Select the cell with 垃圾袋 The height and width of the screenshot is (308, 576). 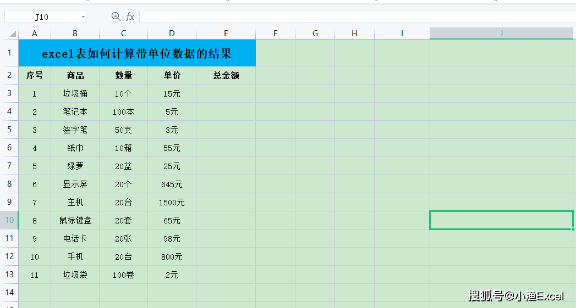[x=75, y=275]
